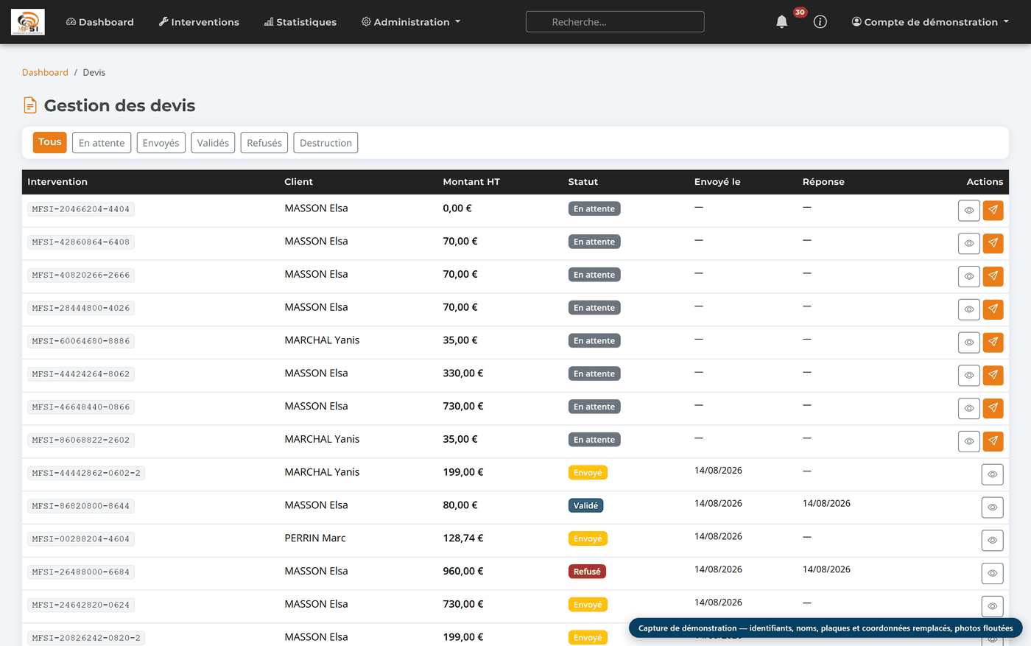Click intervention code MFSI-00288204-4604
The width and height of the screenshot is (1031, 646).
[81, 539]
